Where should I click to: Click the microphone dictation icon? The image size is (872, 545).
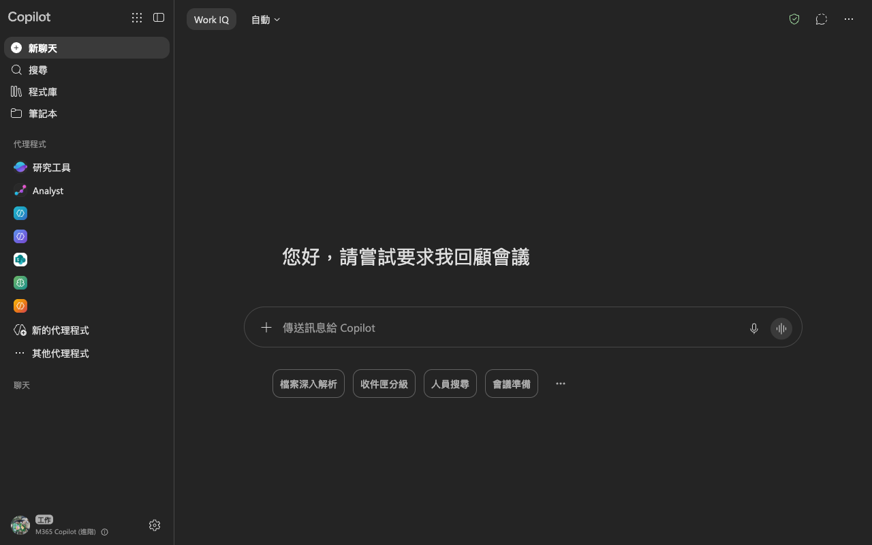tap(754, 328)
